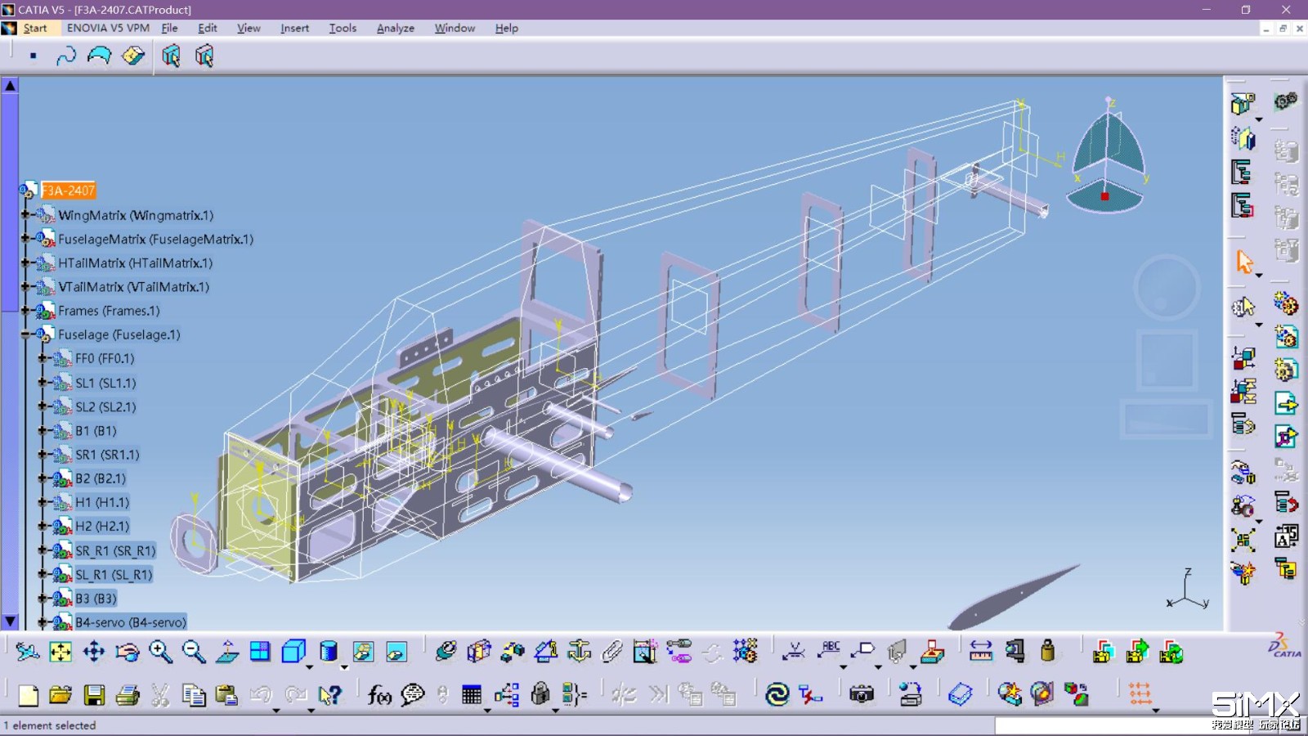
Task: Collapse the Fuselage (Fuselage.1) node
Action: point(25,334)
